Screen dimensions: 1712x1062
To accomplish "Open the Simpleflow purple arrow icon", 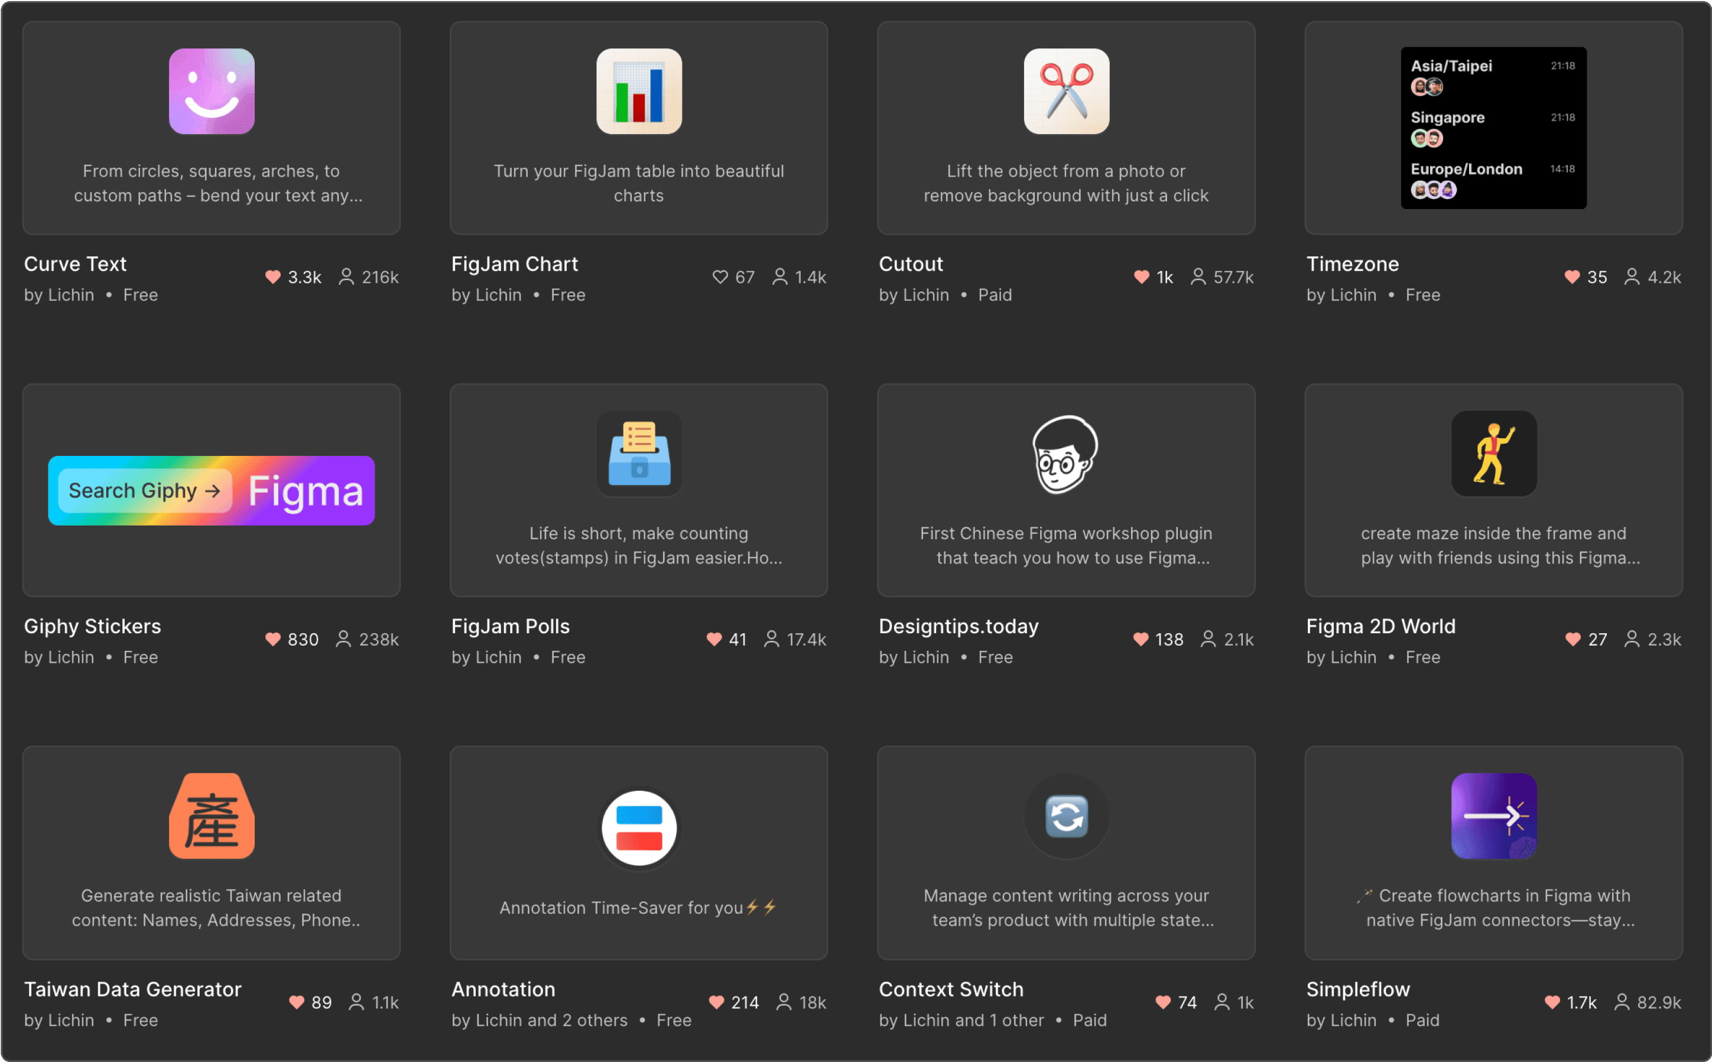I will coord(1493,816).
